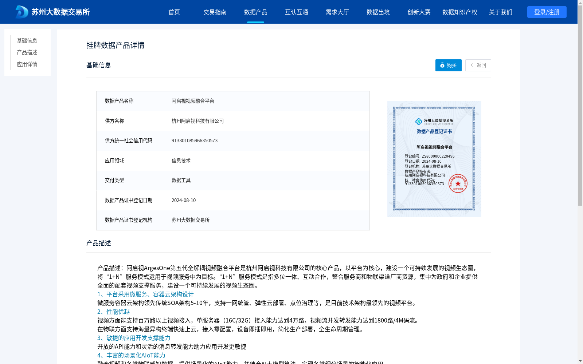583x364 pixels.
Task: Click the Suzhou Big Data Exchange logo icon
Action: (x=21, y=12)
